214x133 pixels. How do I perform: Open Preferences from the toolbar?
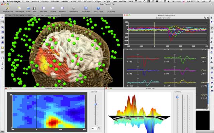pos(74,8)
